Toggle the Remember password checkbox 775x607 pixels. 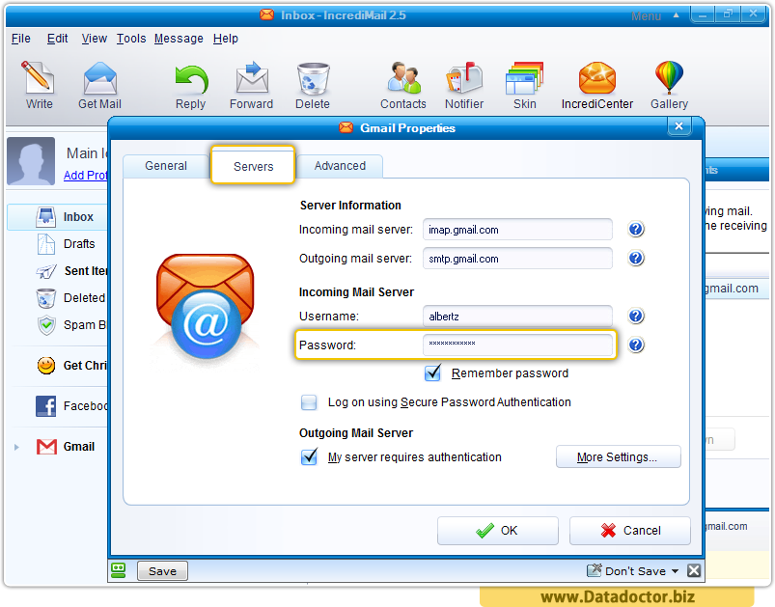click(433, 373)
